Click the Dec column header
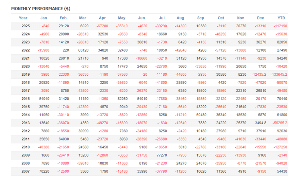Screen dimensions: 297x177 pyautogui.click(x=260, y=18)
